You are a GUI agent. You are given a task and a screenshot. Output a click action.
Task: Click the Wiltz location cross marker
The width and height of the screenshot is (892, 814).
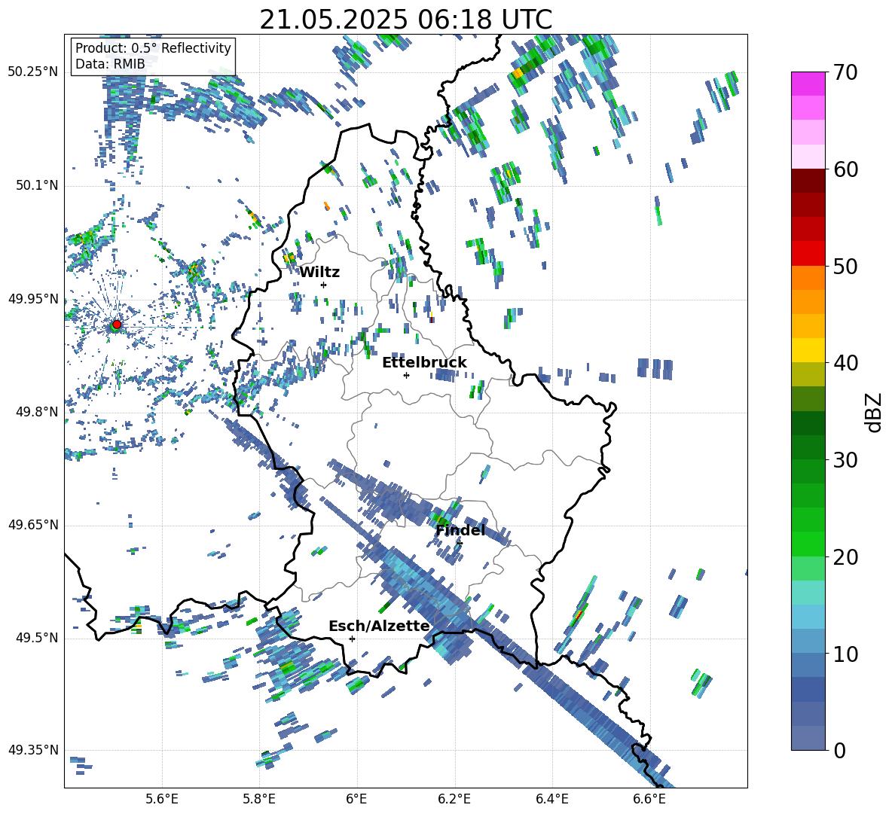click(x=324, y=285)
